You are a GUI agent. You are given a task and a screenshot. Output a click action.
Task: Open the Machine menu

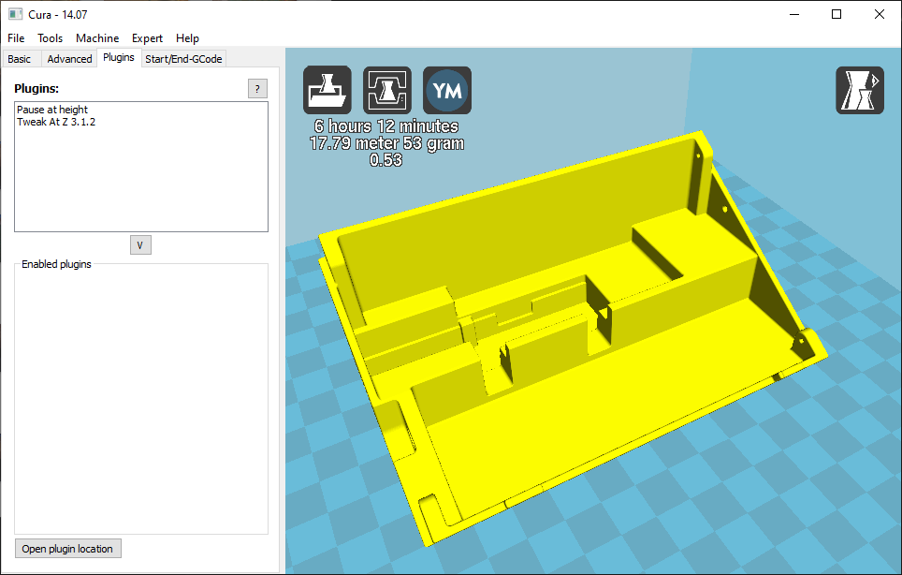[97, 38]
